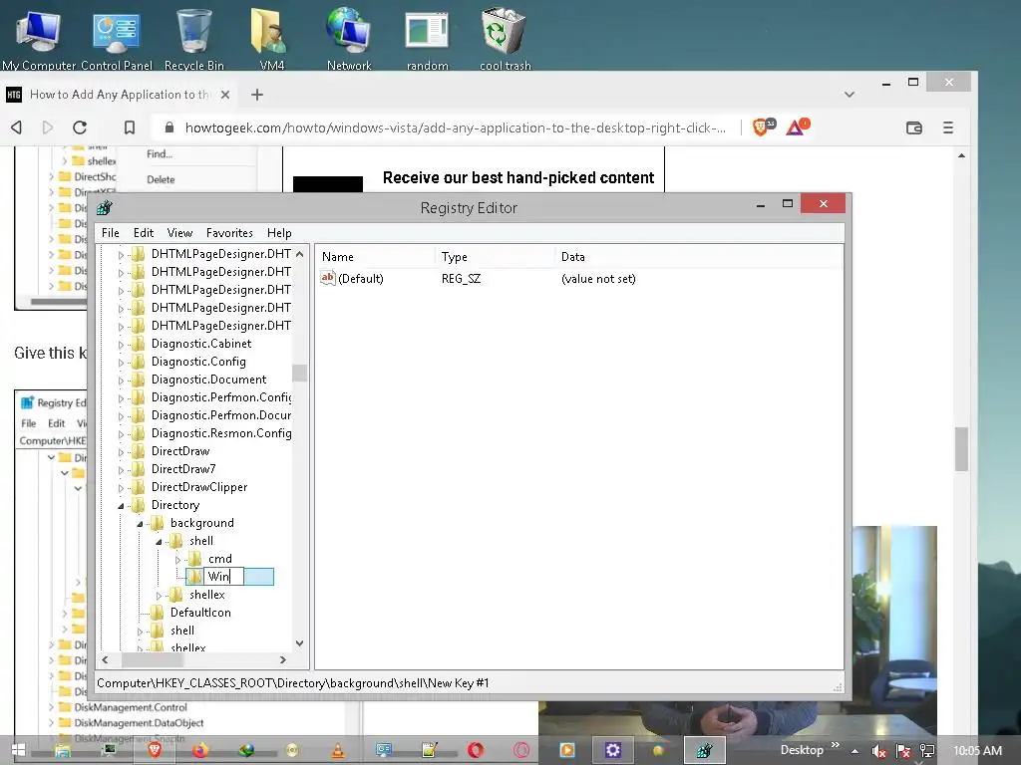1021x765 pixels.
Task: Select the How to Add Any Application tab
Action: click(x=119, y=95)
